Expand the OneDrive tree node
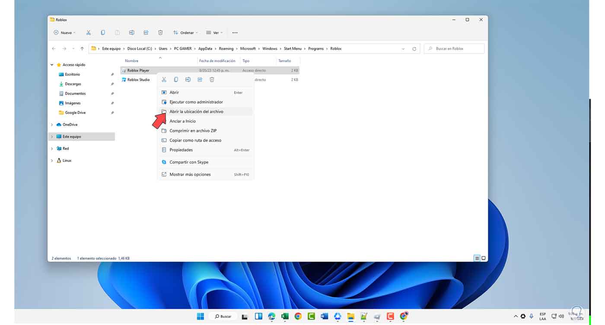Image resolution: width=605 pixels, height=325 pixels. tap(52, 125)
